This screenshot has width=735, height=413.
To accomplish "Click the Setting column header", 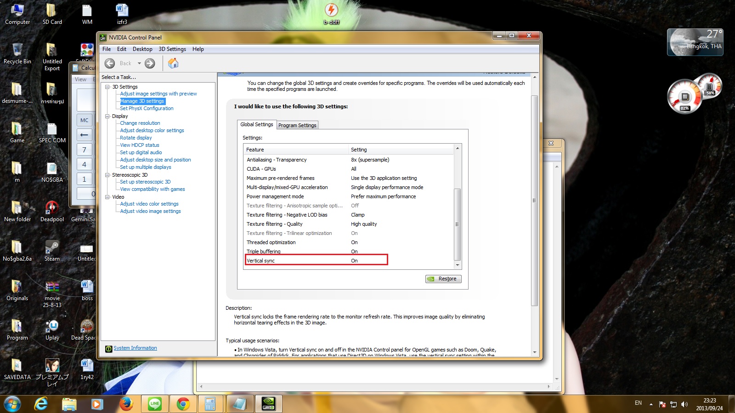I will 401,150.
